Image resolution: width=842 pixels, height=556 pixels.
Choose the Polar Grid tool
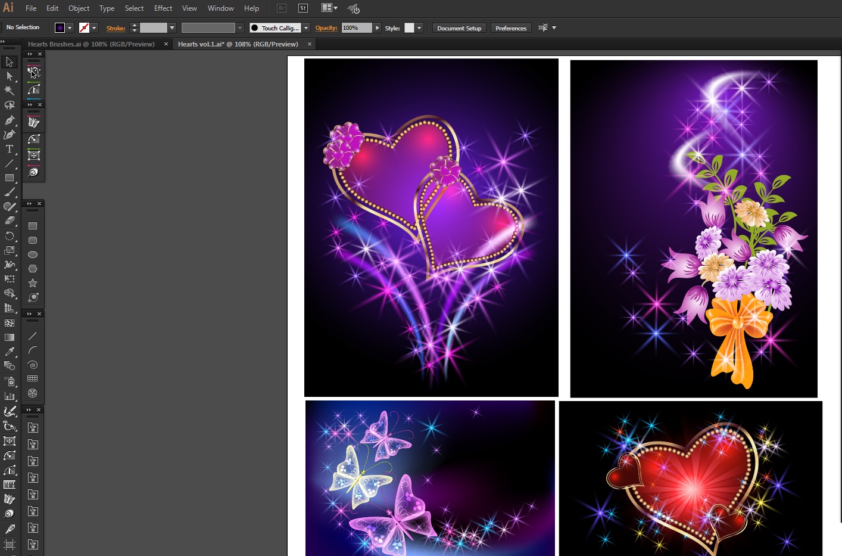pos(33,393)
